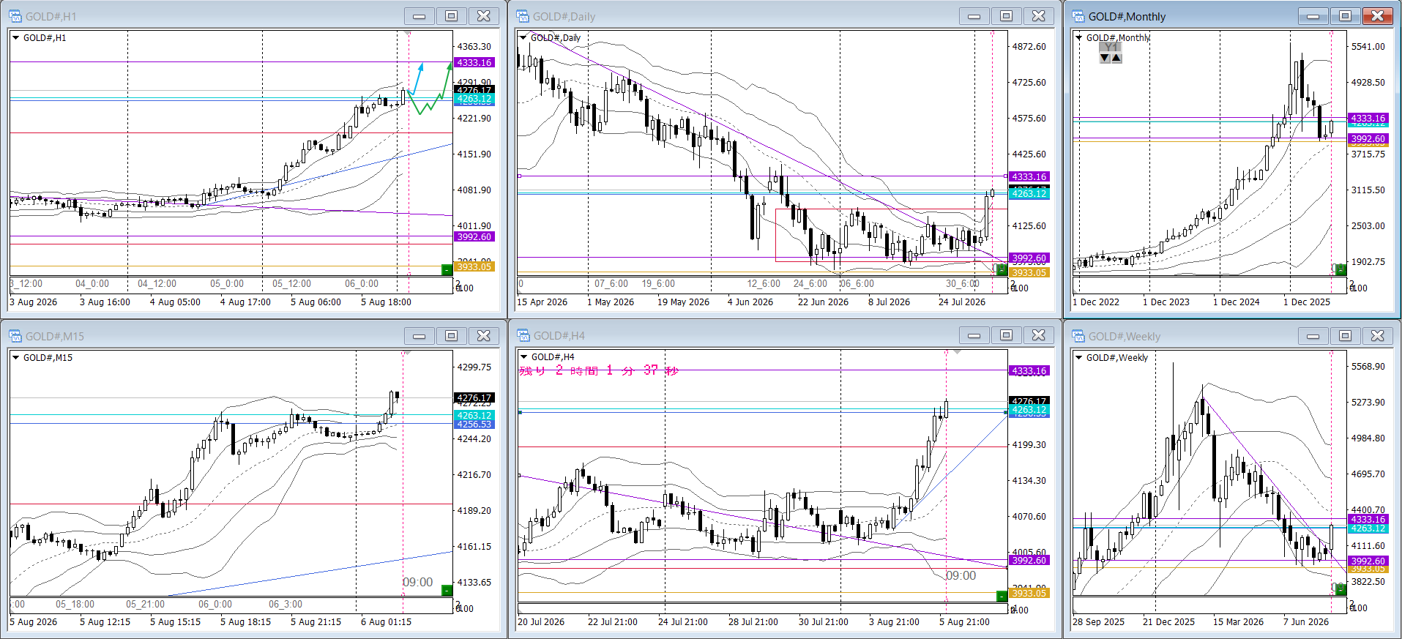Click the green minus button on the H4 chart

click(x=1002, y=597)
